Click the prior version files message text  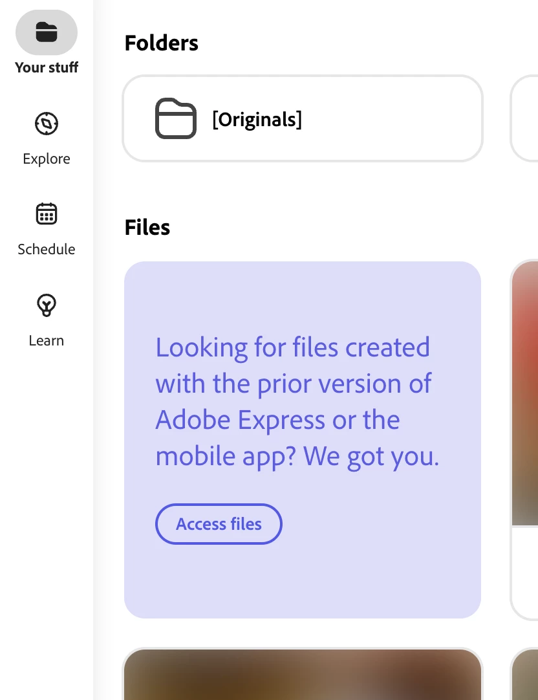297,401
